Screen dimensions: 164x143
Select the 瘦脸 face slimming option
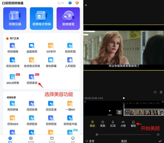pos(133,124)
